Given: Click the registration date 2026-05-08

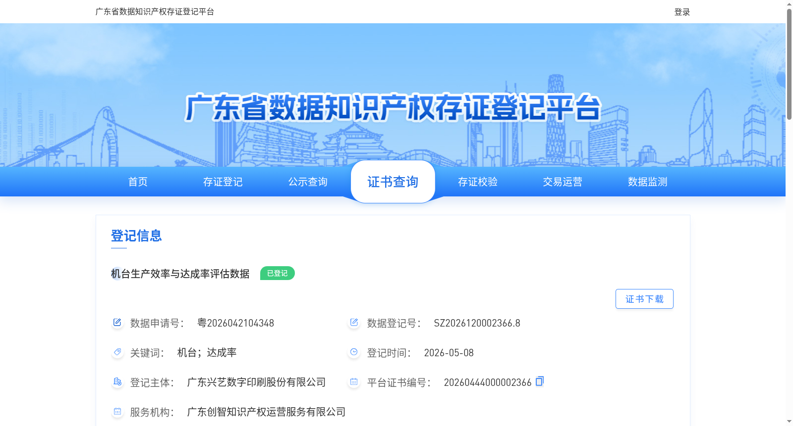Looking at the screenshot, I should 449,353.
